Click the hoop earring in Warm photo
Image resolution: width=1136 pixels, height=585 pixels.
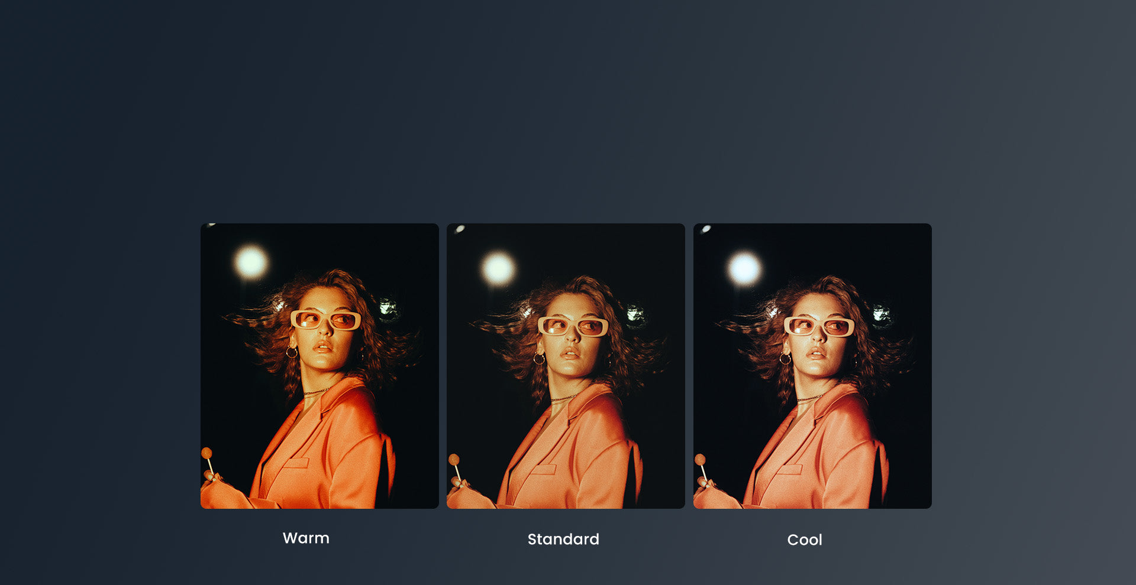[292, 352]
